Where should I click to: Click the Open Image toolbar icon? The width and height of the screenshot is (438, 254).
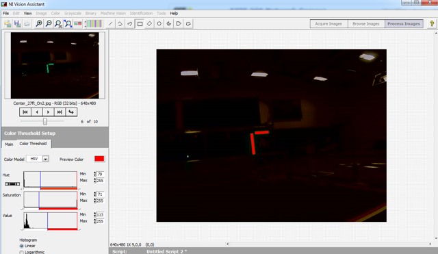(8, 24)
